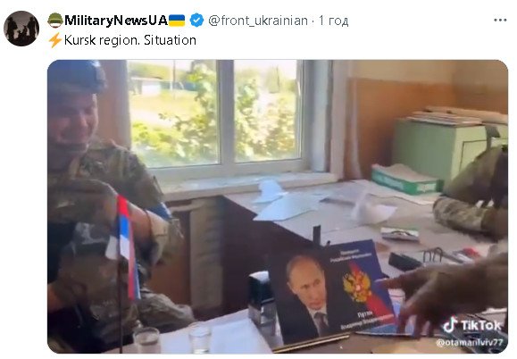Open the @front_ukrainian handle link
This screenshot has width=517, height=359.
coord(258,21)
